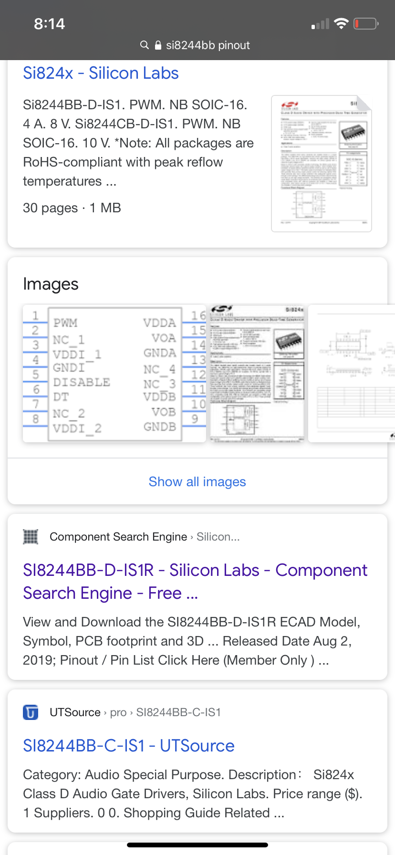
Task: Open the SI8244BB-C-IS1 - UTSource link
Action: tap(129, 746)
